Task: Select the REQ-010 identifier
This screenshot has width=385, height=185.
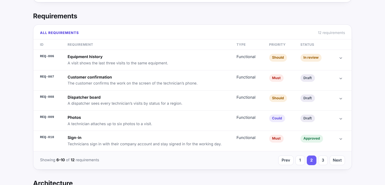Action: [47, 137]
